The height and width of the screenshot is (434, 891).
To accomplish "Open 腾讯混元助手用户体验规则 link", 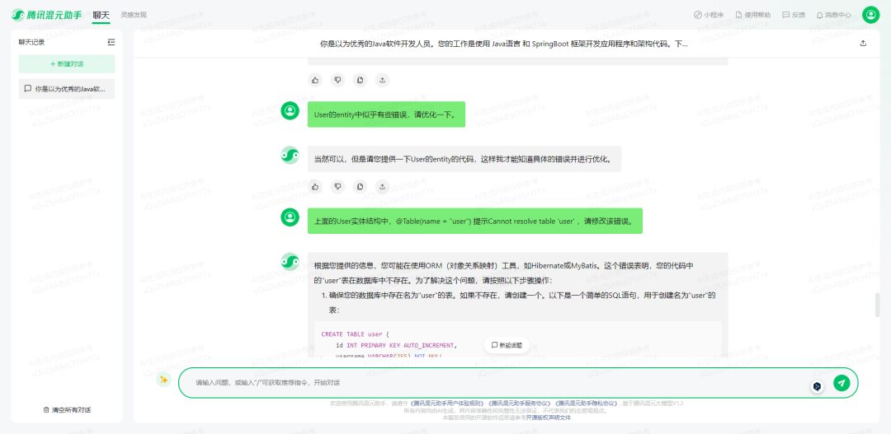I will tap(448, 403).
